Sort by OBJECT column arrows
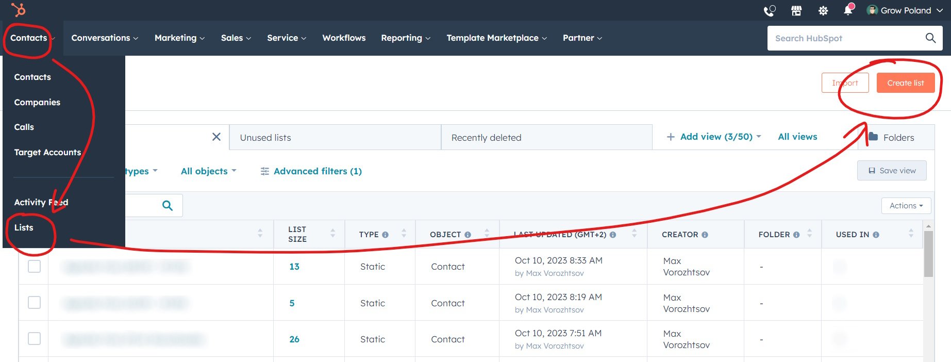951x362 pixels. click(487, 233)
